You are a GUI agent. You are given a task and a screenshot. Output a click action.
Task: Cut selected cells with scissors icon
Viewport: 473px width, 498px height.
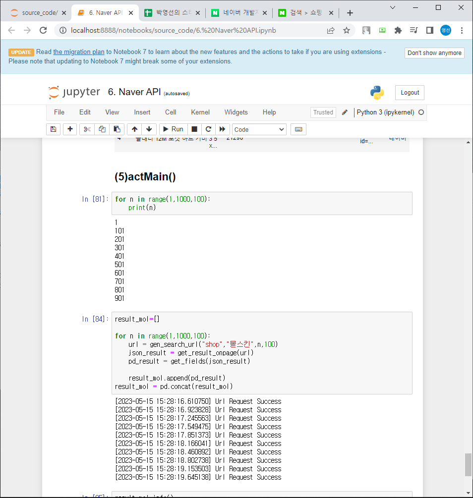(x=87, y=129)
